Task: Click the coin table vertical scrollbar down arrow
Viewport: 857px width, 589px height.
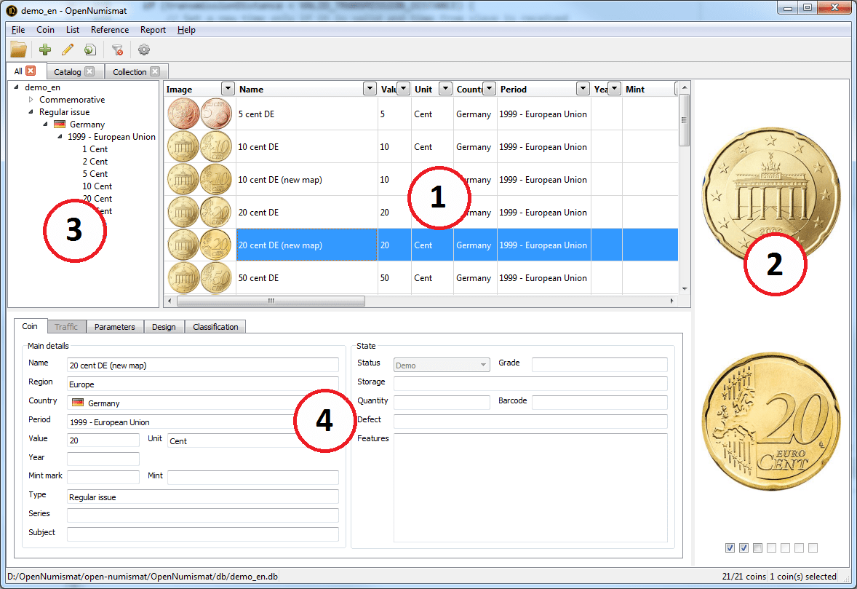Action: (685, 289)
